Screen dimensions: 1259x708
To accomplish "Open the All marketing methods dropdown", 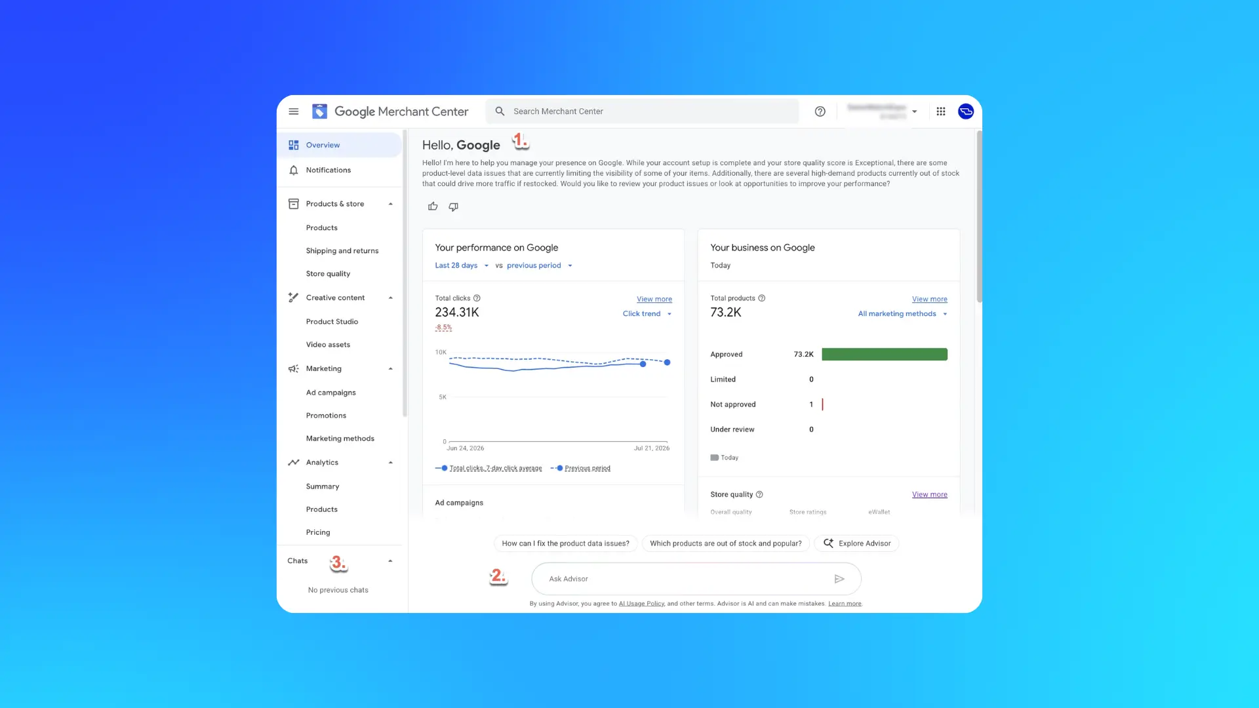I will (902, 314).
